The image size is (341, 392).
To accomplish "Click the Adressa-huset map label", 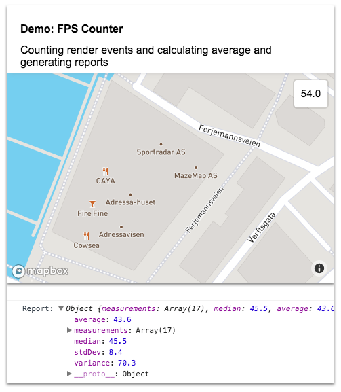I will (130, 202).
